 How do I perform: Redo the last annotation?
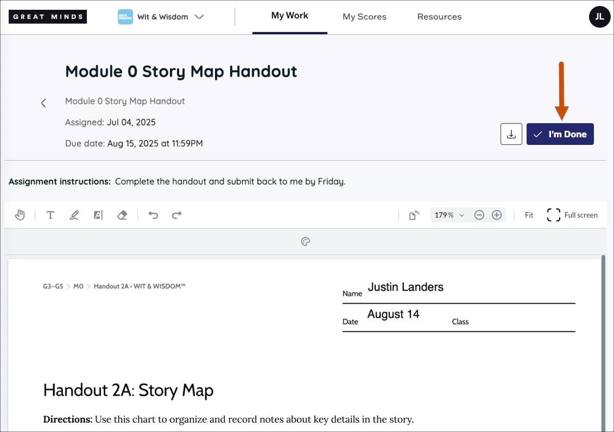tap(177, 215)
